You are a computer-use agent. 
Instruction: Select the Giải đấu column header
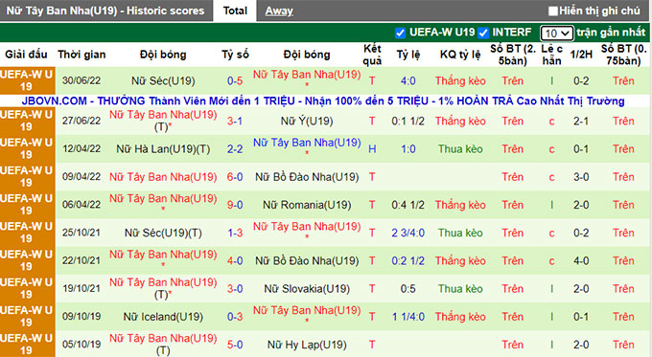26,55
